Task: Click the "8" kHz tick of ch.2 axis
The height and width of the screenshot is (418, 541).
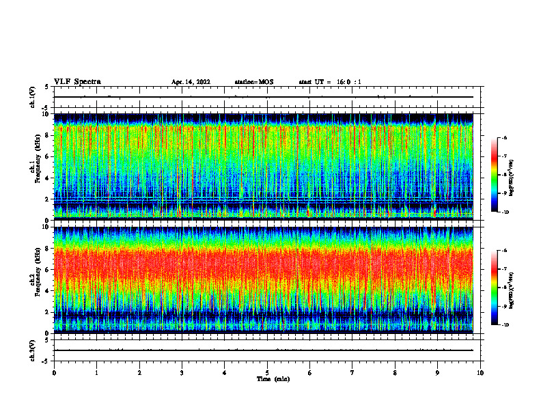Action: click(48, 249)
